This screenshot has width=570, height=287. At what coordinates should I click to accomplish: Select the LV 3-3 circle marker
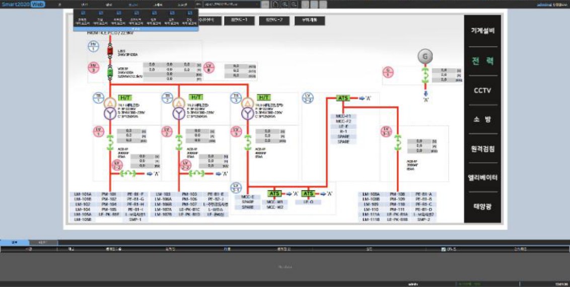click(x=386, y=131)
